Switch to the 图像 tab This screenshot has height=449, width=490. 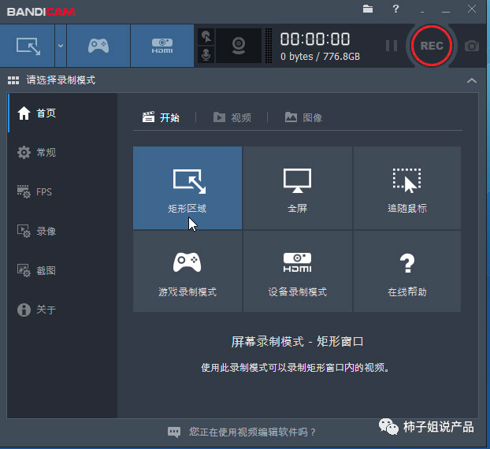(x=303, y=117)
